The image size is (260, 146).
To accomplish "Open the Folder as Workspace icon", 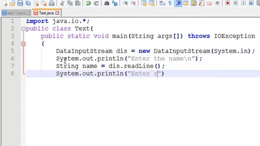I will (x=210, y=3).
